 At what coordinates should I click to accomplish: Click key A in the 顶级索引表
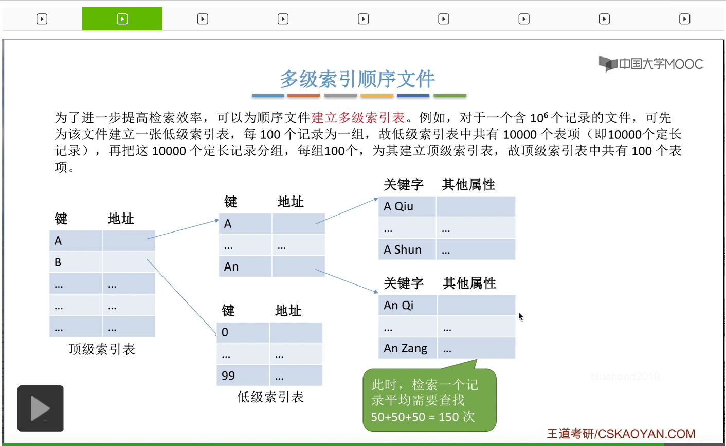76,241
